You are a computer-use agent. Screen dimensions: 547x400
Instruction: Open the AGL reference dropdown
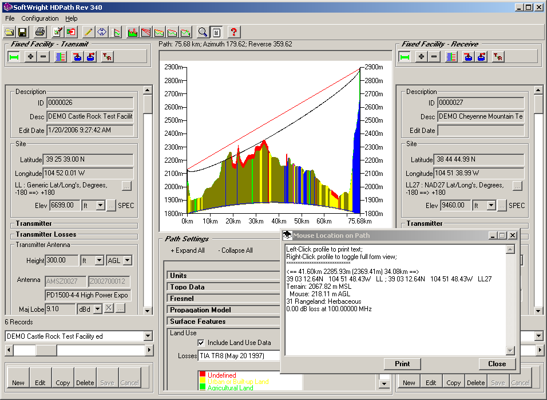(128, 260)
